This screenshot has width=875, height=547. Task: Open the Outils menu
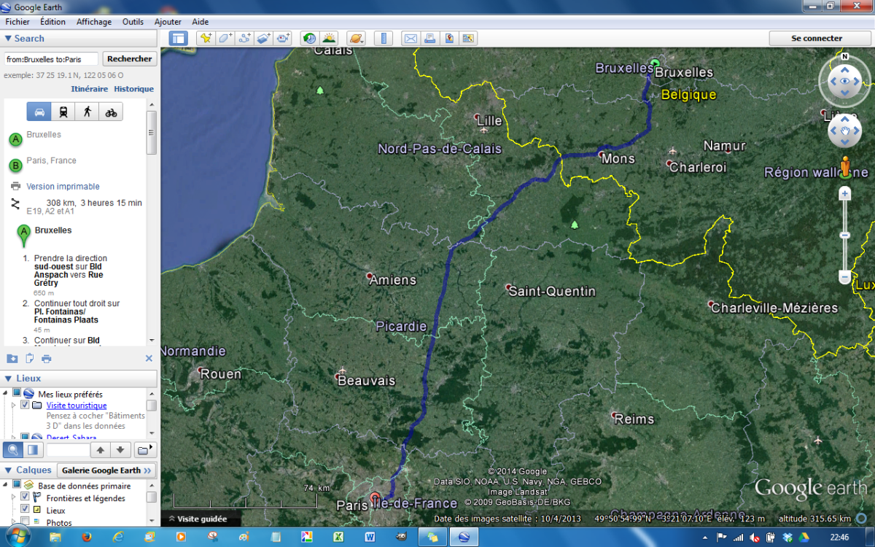pos(133,22)
